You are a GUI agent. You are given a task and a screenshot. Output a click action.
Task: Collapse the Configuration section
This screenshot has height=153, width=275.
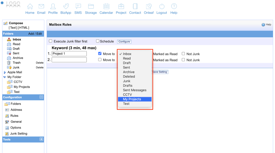click(x=42, y=97)
